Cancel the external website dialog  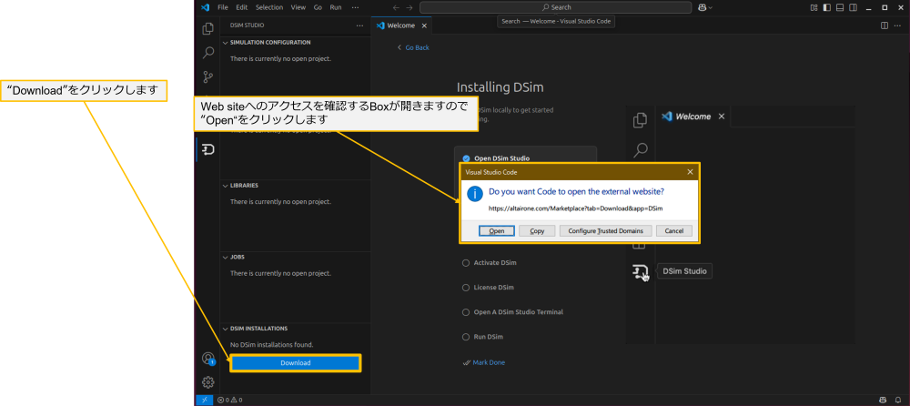(673, 230)
